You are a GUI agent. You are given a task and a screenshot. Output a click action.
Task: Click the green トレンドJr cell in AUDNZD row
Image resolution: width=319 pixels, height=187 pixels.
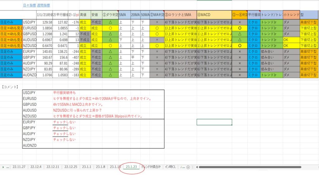[271, 75]
